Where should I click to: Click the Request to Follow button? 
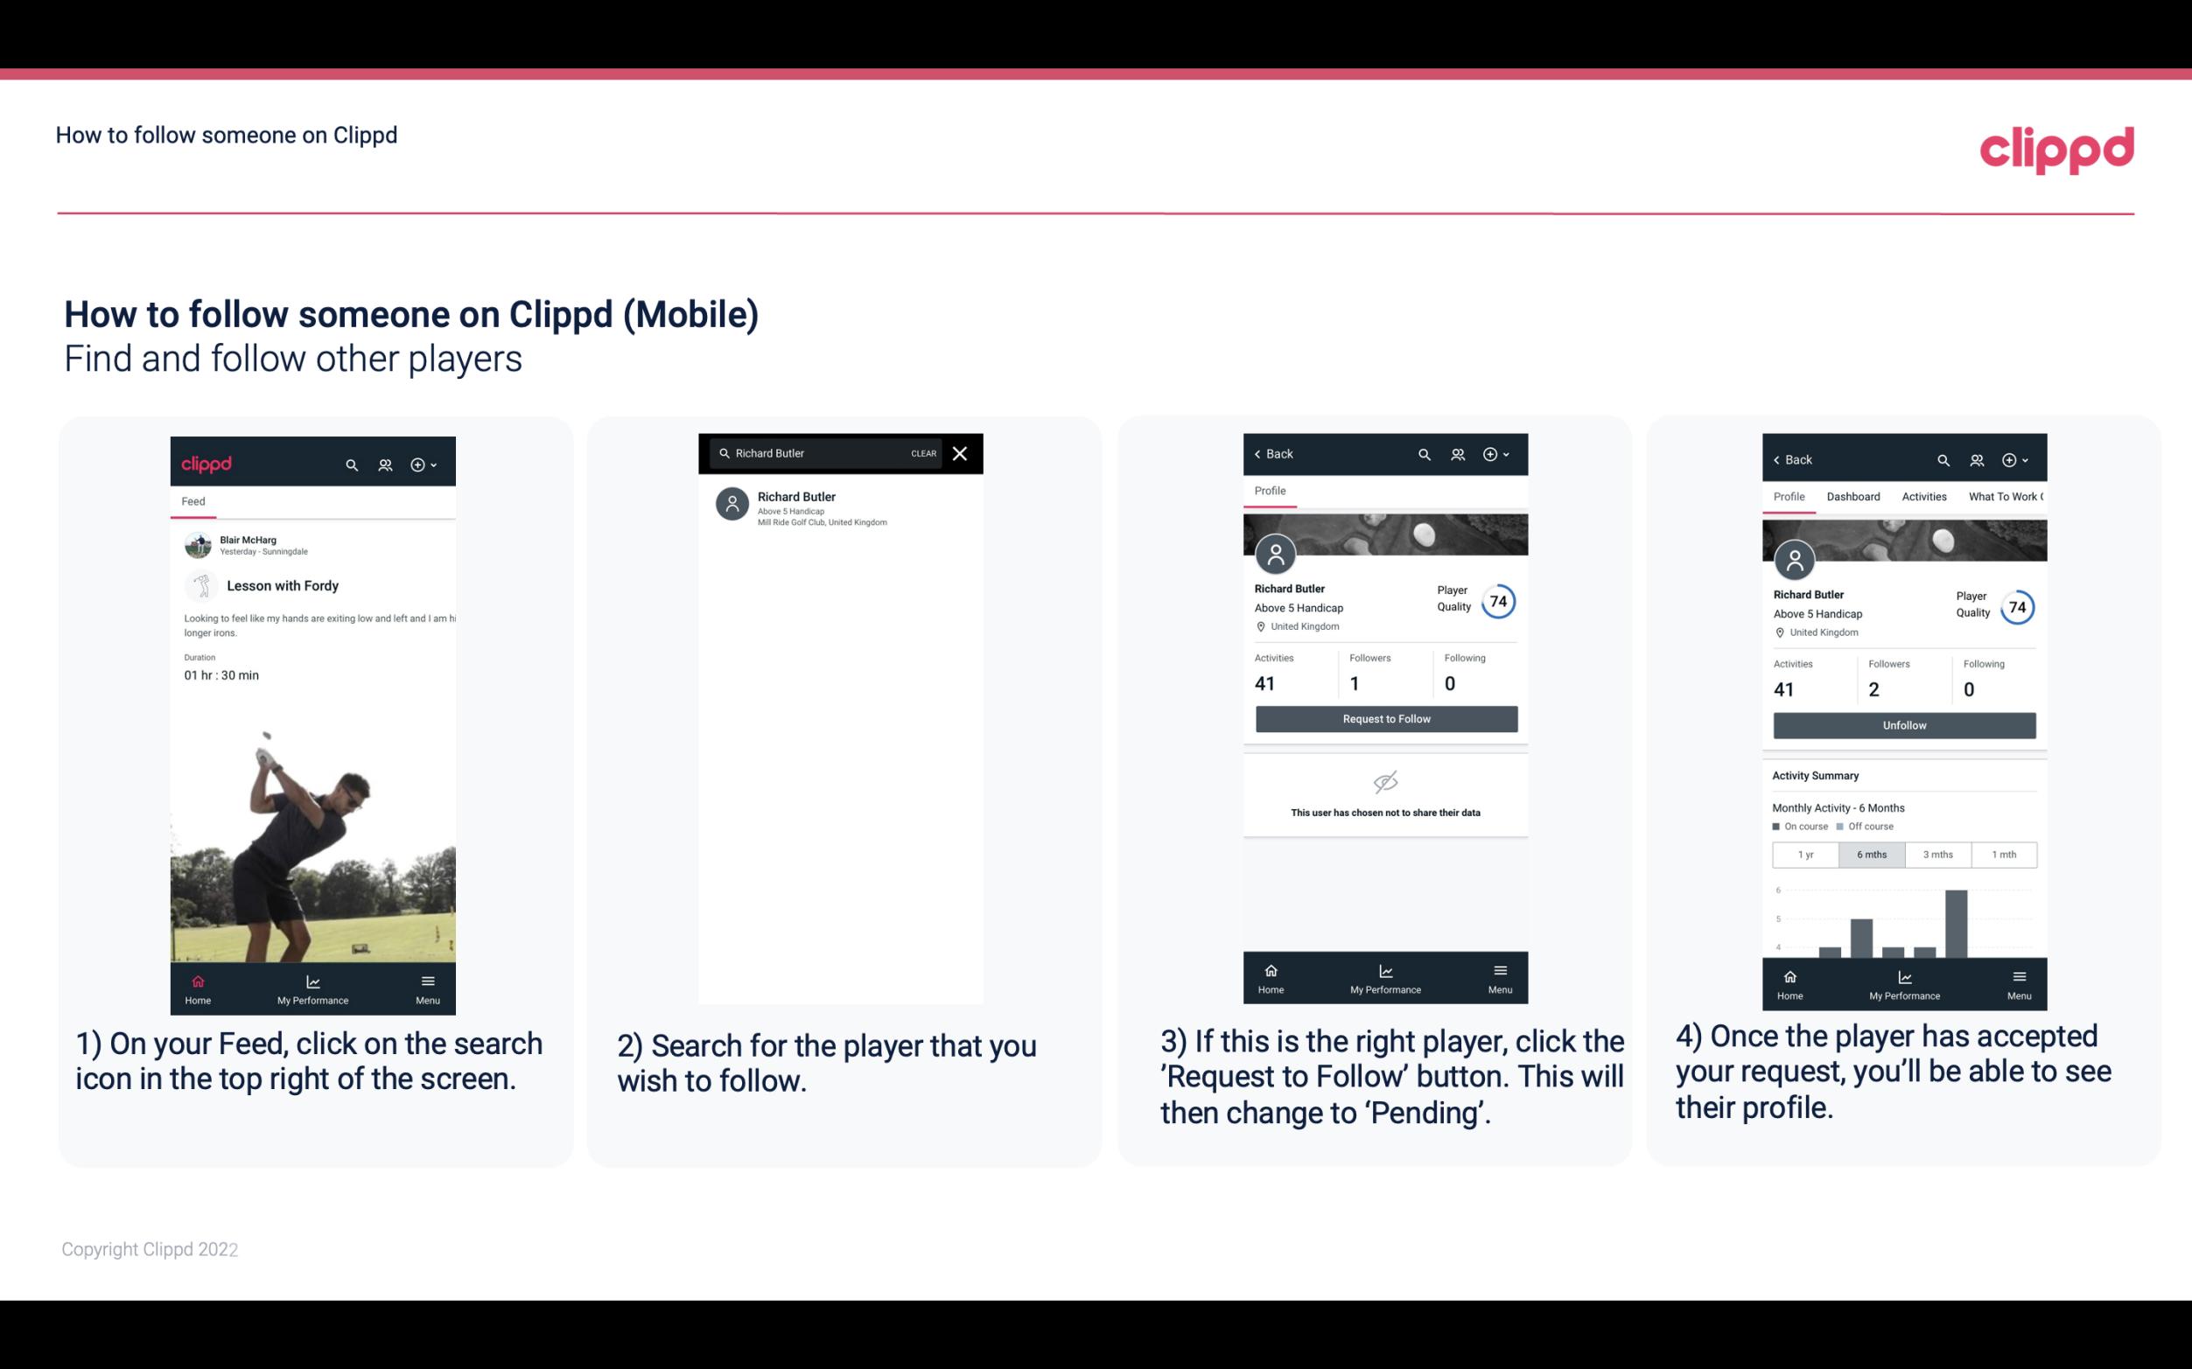coord(1386,717)
